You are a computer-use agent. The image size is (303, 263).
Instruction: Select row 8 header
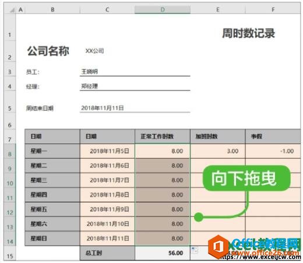[10, 151]
